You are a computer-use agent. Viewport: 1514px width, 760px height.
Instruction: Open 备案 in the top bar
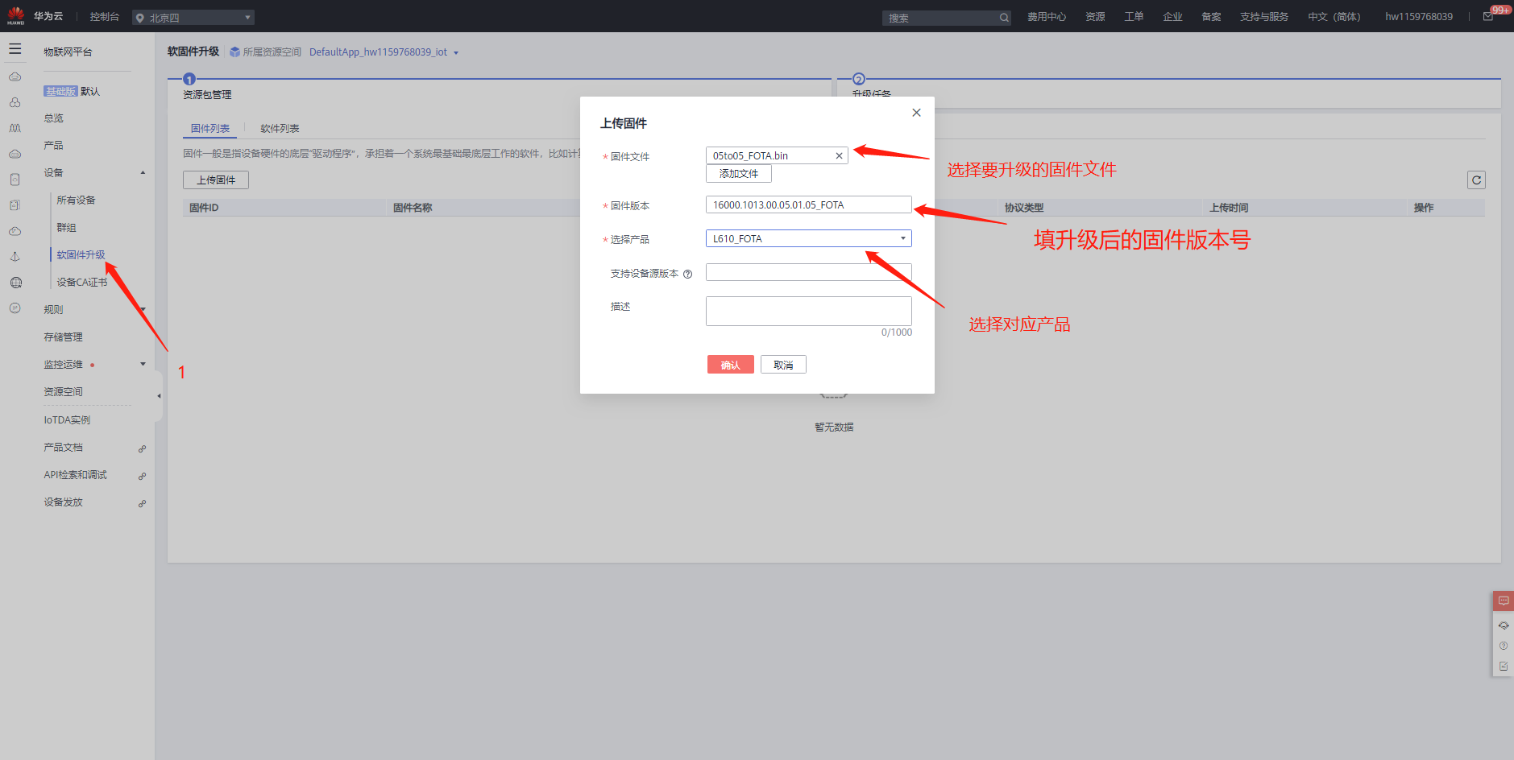[1211, 17]
